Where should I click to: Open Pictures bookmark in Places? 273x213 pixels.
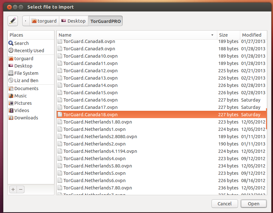31,103
